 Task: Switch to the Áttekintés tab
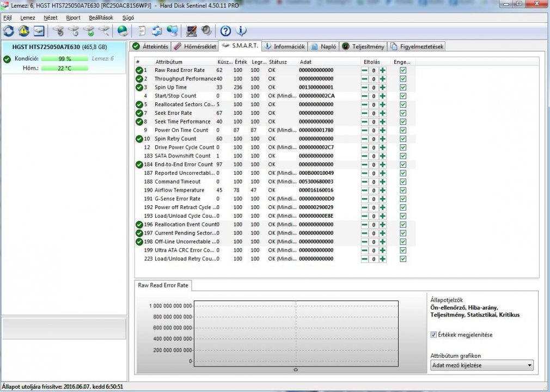click(151, 46)
